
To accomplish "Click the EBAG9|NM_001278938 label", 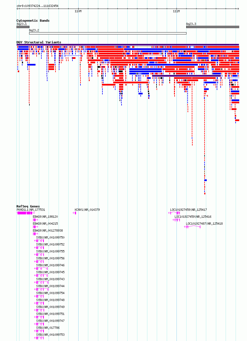I will tap(48, 230).
